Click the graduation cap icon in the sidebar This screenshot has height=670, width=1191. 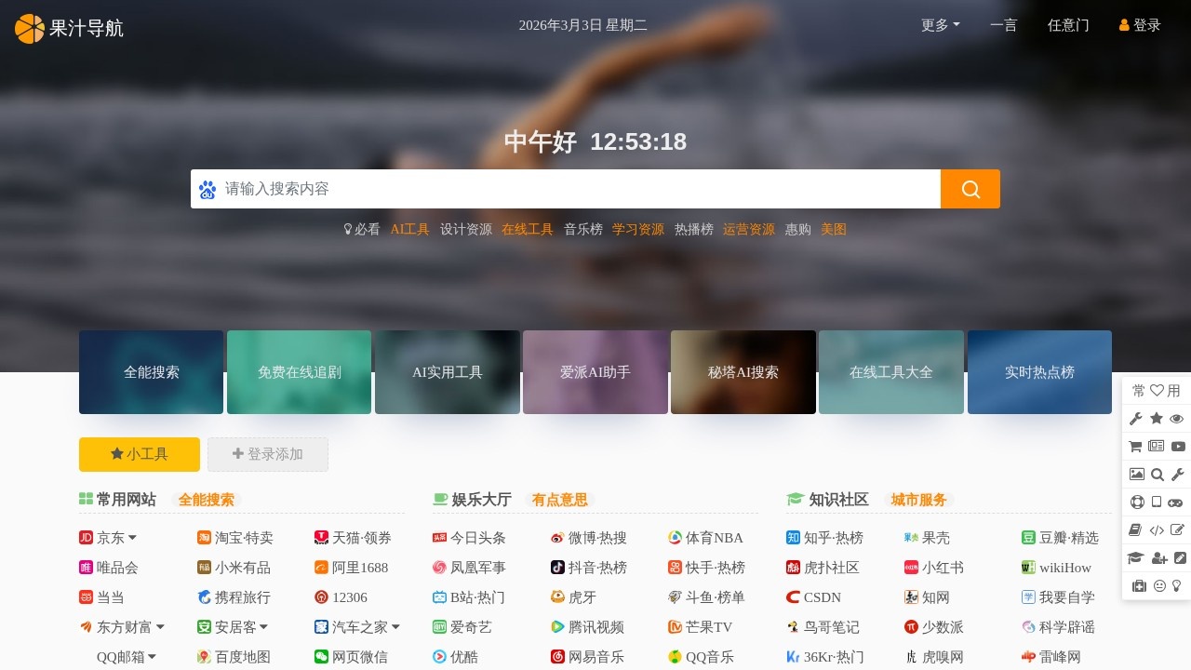[x=1136, y=556]
